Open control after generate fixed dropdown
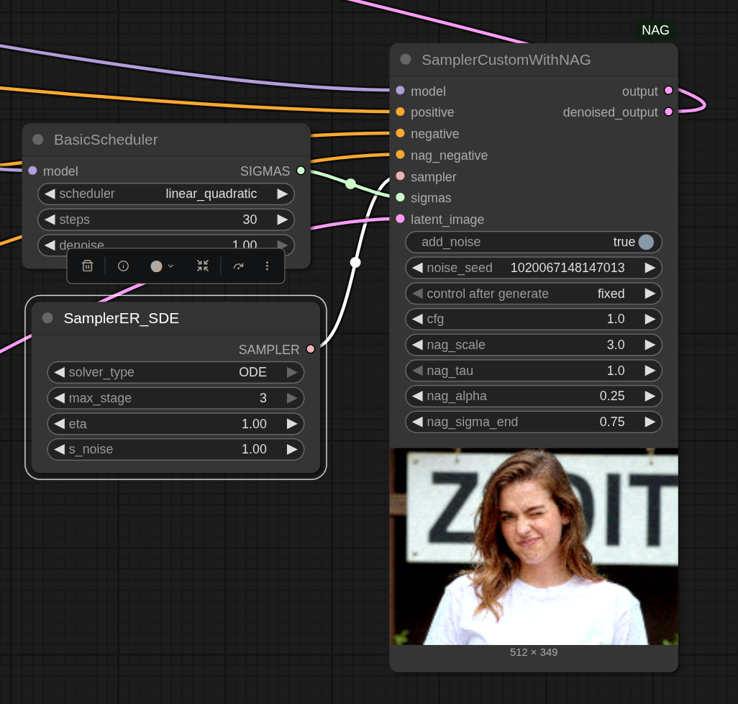The width and height of the screenshot is (738, 704). pos(534,294)
